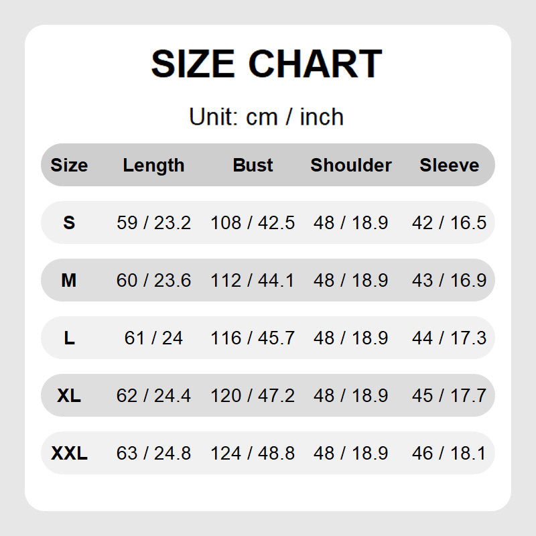Image resolution: width=536 pixels, height=536 pixels.
Task: Select the Sleeve column header
Action: click(449, 165)
